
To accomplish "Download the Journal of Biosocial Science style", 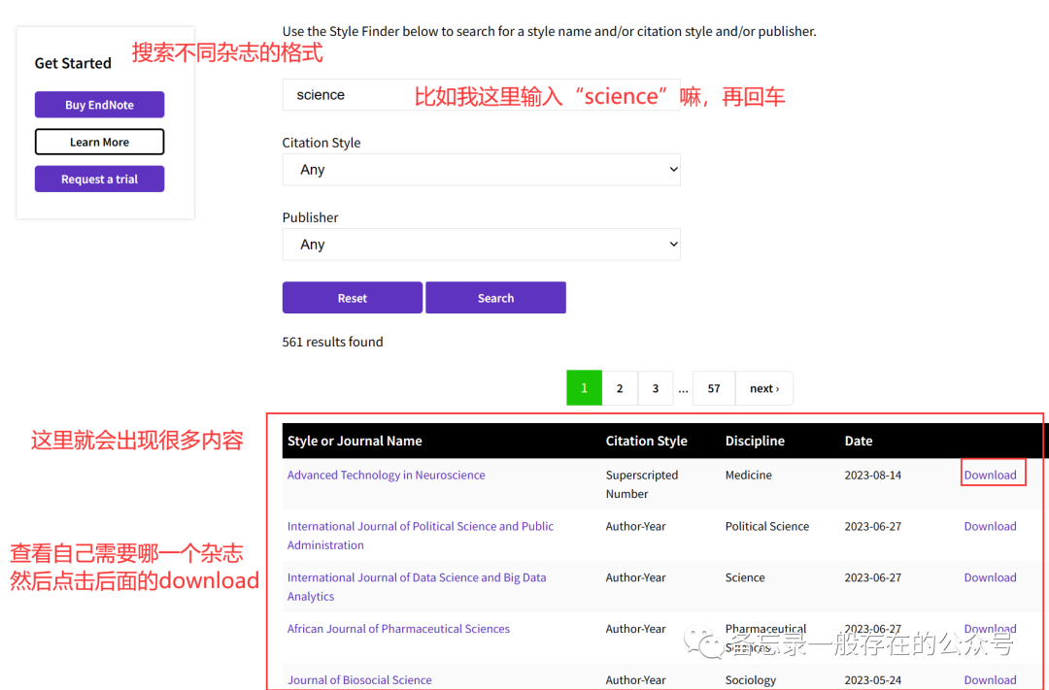I will tap(990, 680).
